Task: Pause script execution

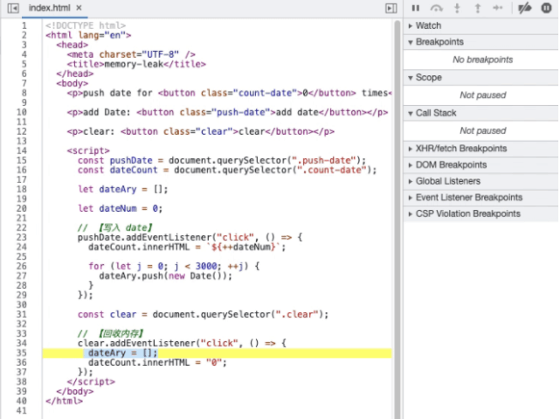Action: [415, 8]
